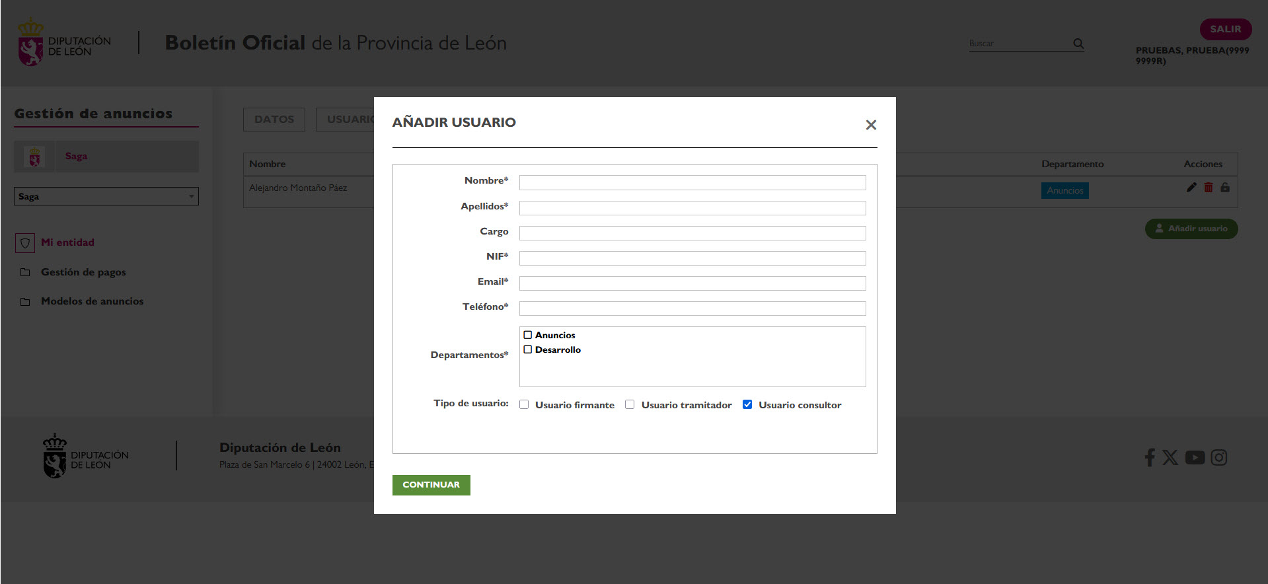Click the SALIR logout button

tap(1225, 29)
